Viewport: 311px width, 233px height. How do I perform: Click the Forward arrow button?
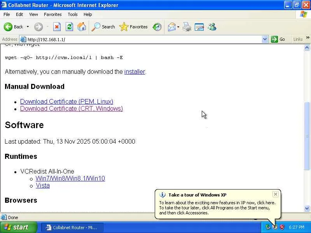point(38,27)
